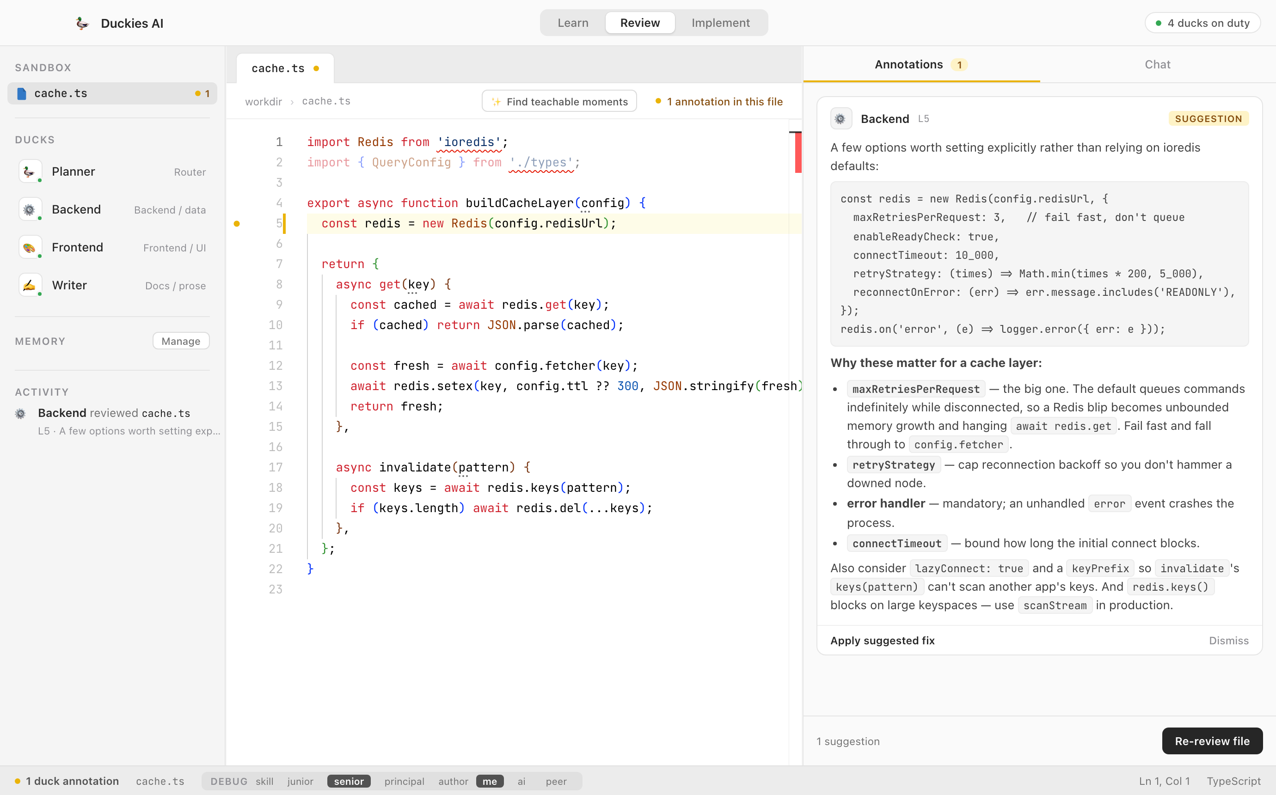Apply suggested fix for the annotation
This screenshot has width=1276, height=795.
pos(882,641)
